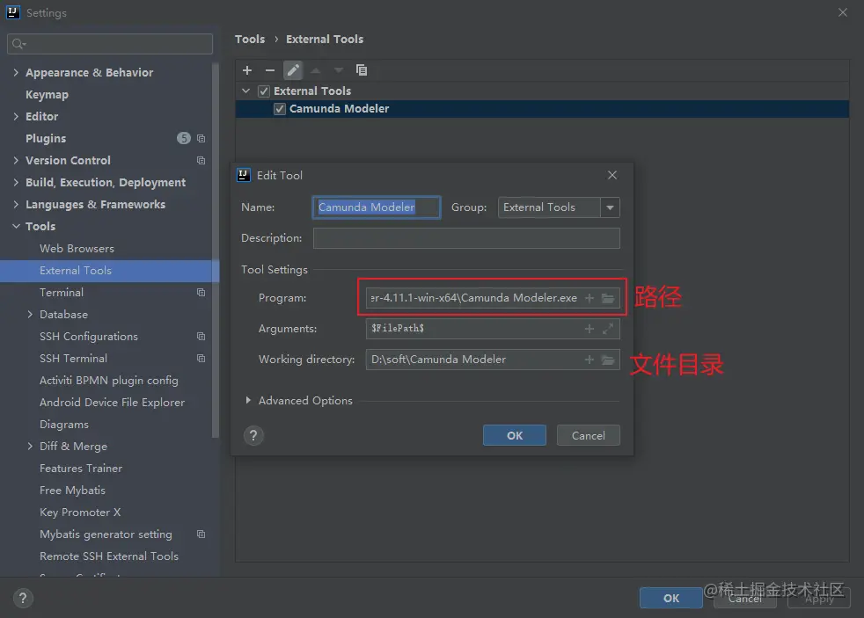Viewport: 864px width, 618px height.
Task: Click move up arrow in tools toolbar
Action: click(x=315, y=70)
